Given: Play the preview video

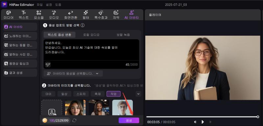Looking at the screenshot, I should 203,122.
